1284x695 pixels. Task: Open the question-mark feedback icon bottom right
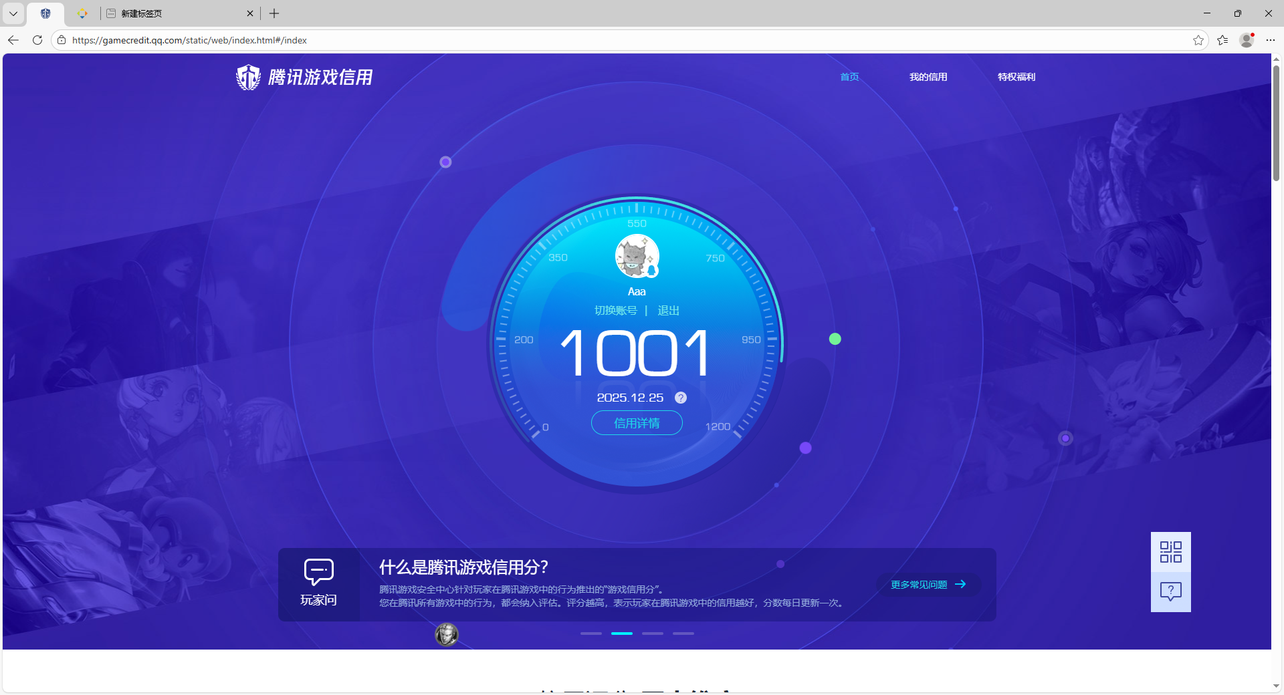click(1170, 591)
